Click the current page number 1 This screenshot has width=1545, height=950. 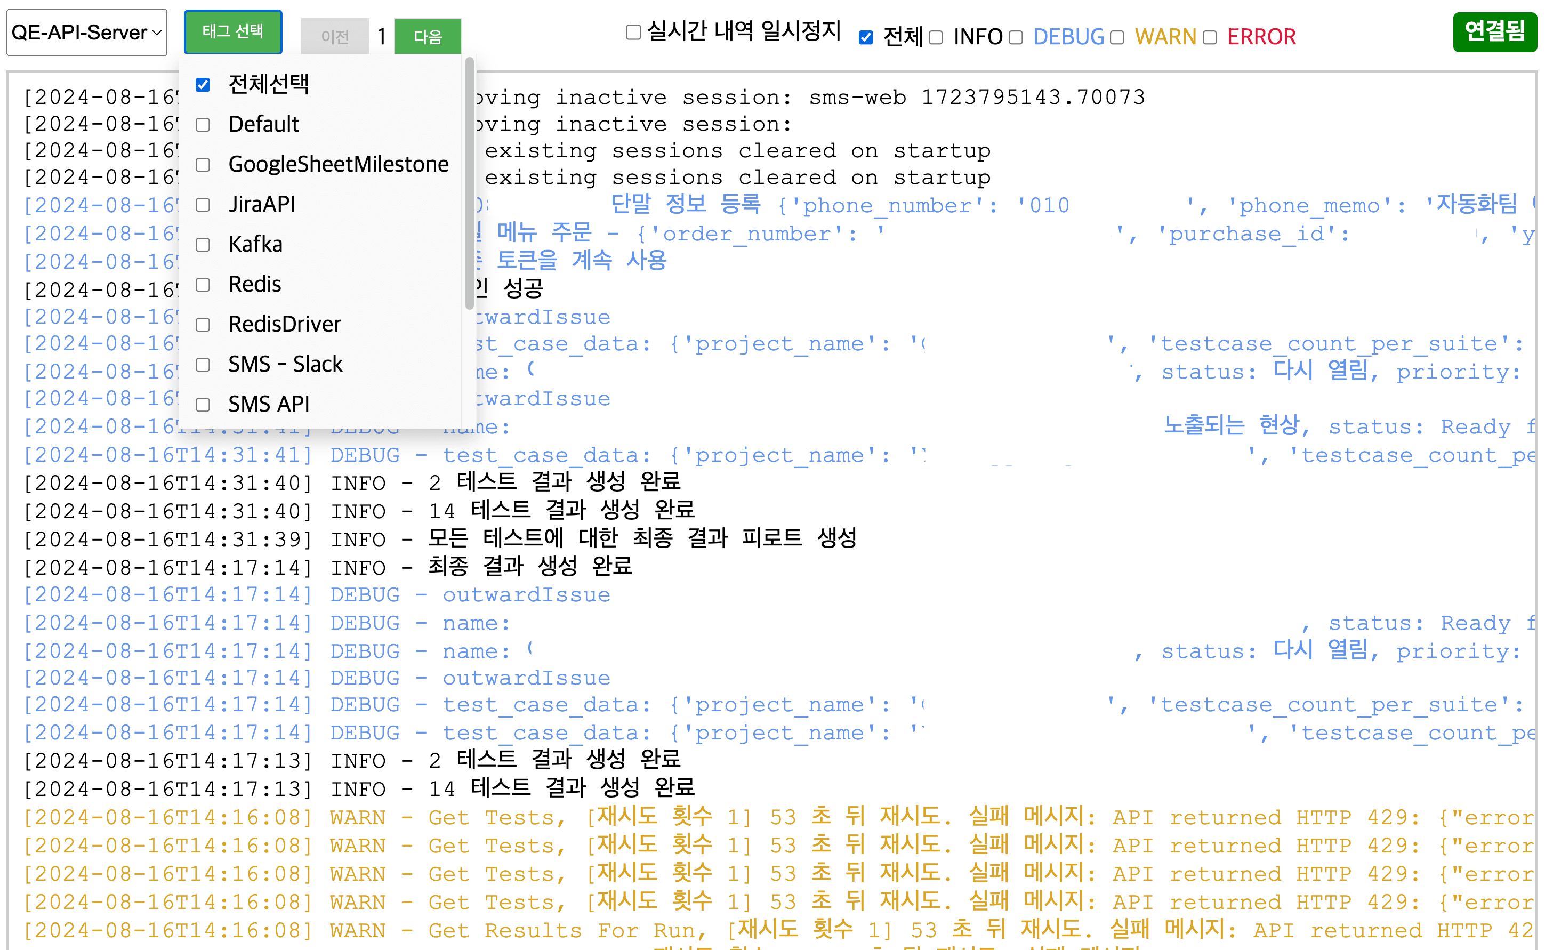[x=381, y=37]
